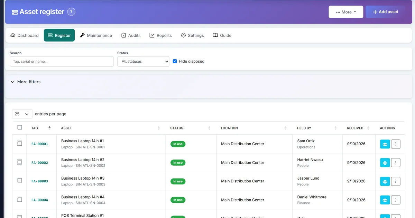Focus the Tag, serial or name search field

coord(62,62)
